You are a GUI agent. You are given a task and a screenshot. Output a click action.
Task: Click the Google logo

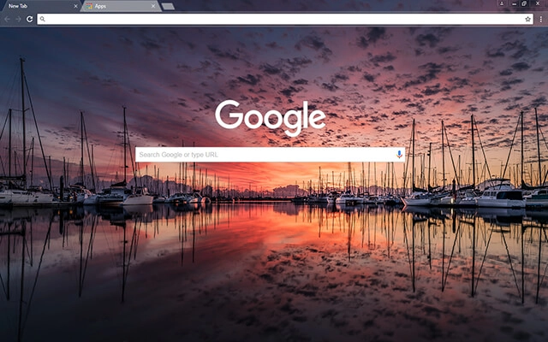click(270, 117)
